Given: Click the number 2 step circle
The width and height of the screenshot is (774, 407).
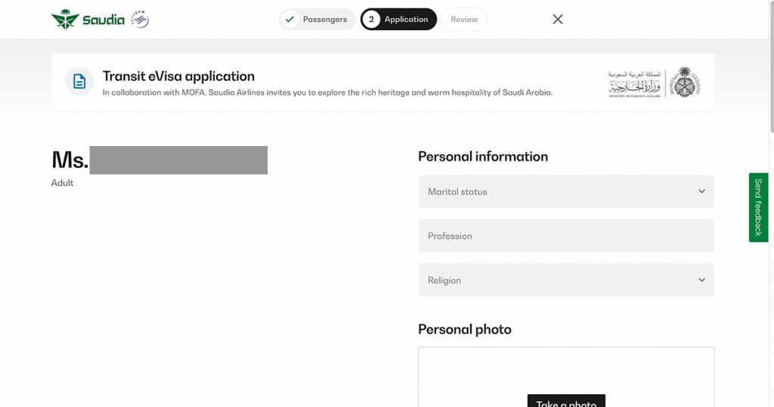Looking at the screenshot, I should [x=371, y=20].
